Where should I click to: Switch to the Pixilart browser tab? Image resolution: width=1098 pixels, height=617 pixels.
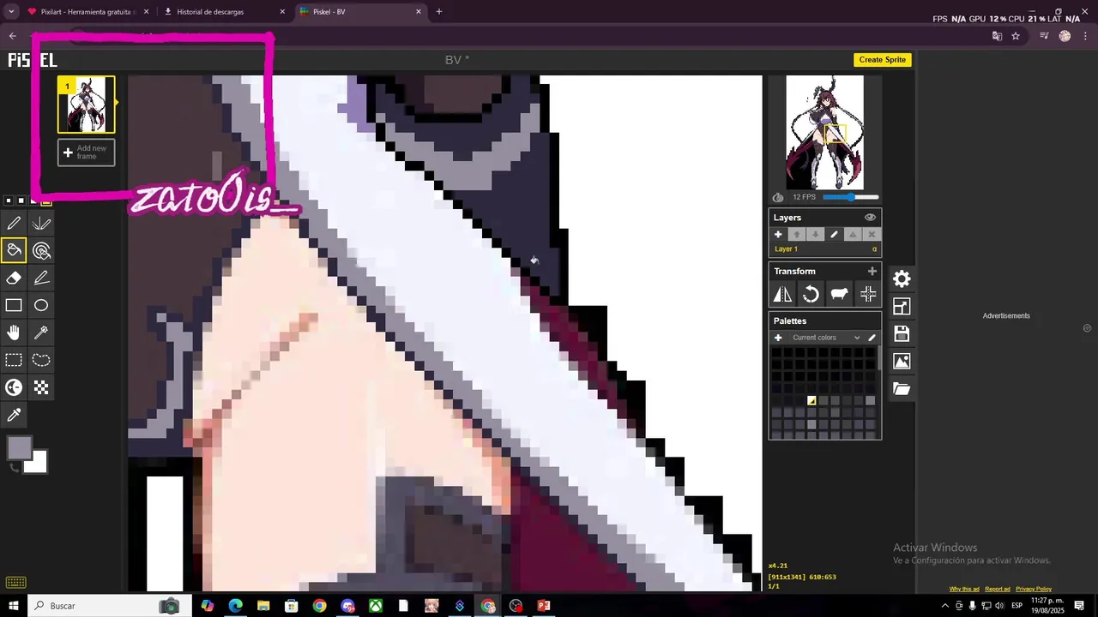tap(89, 12)
